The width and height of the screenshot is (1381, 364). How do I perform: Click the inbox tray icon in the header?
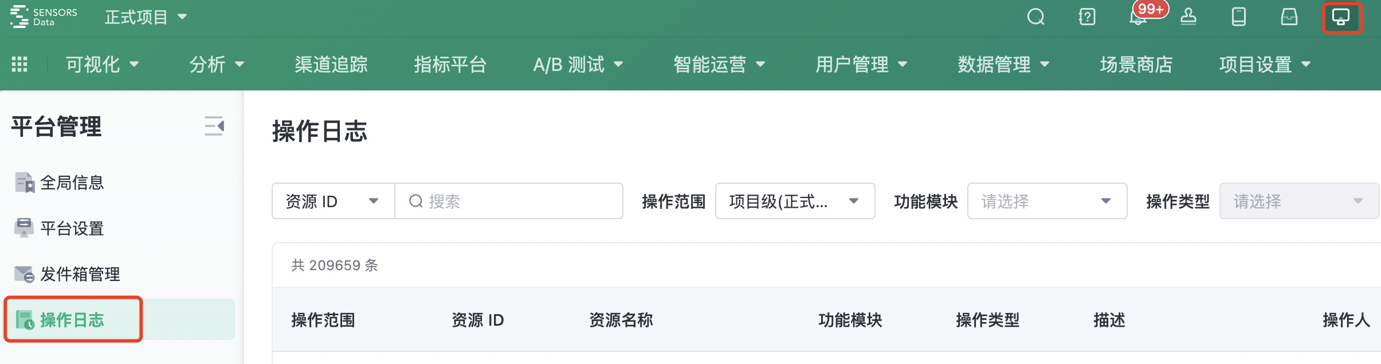click(x=1288, y=17)
